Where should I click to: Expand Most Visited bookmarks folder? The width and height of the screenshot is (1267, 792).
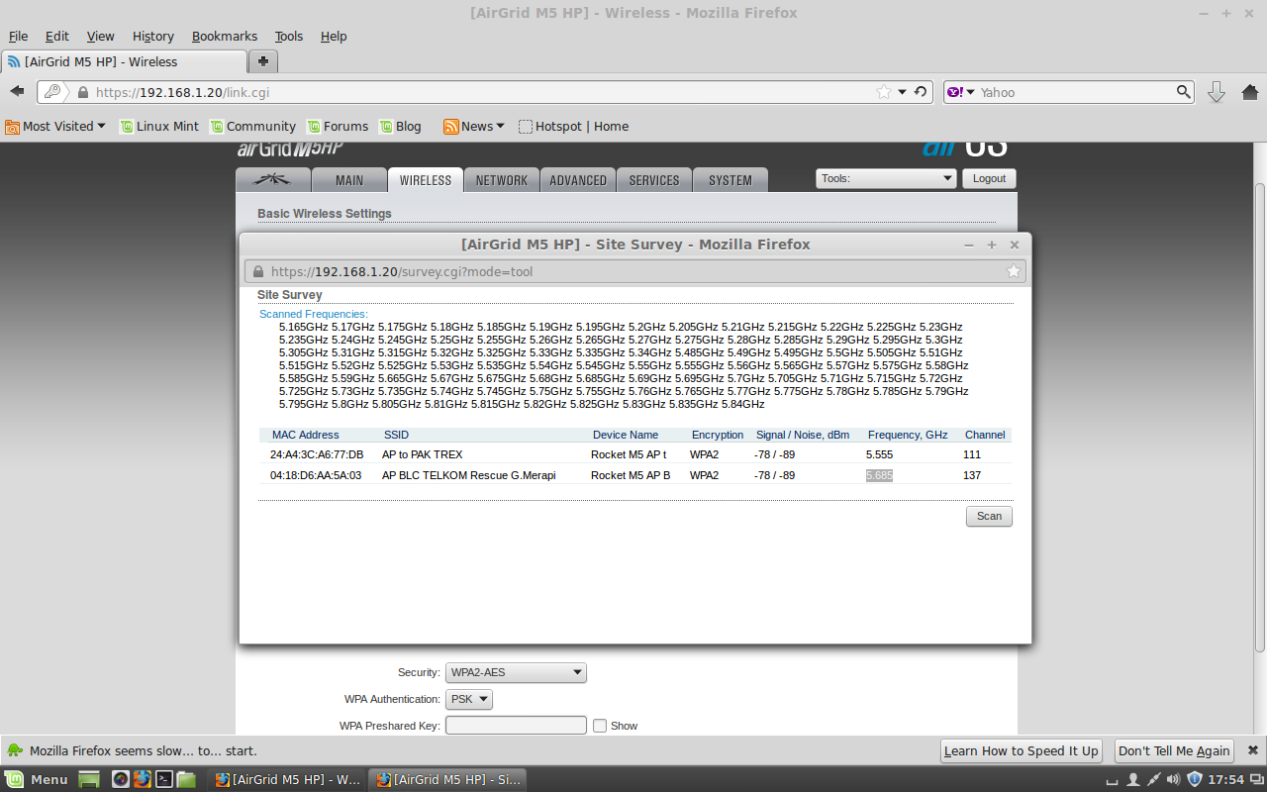[55, 126]
